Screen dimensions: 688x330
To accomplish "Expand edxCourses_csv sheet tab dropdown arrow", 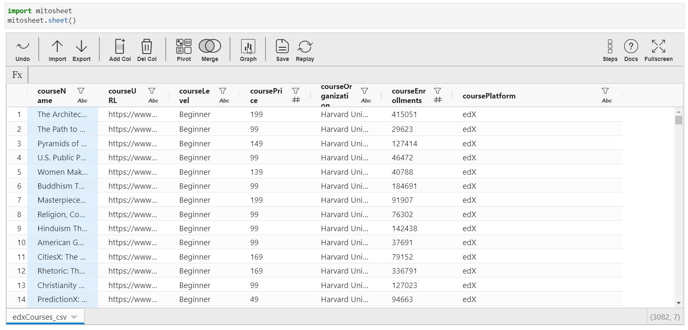I will [x=74, y=317].
